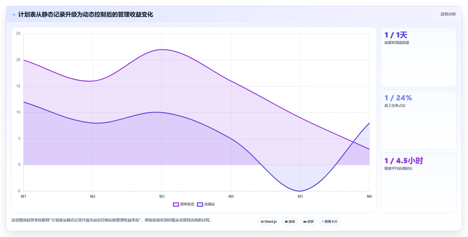Click the 改善后 legend label
This screenshot has height=237, width=468.
click(210, 204)
